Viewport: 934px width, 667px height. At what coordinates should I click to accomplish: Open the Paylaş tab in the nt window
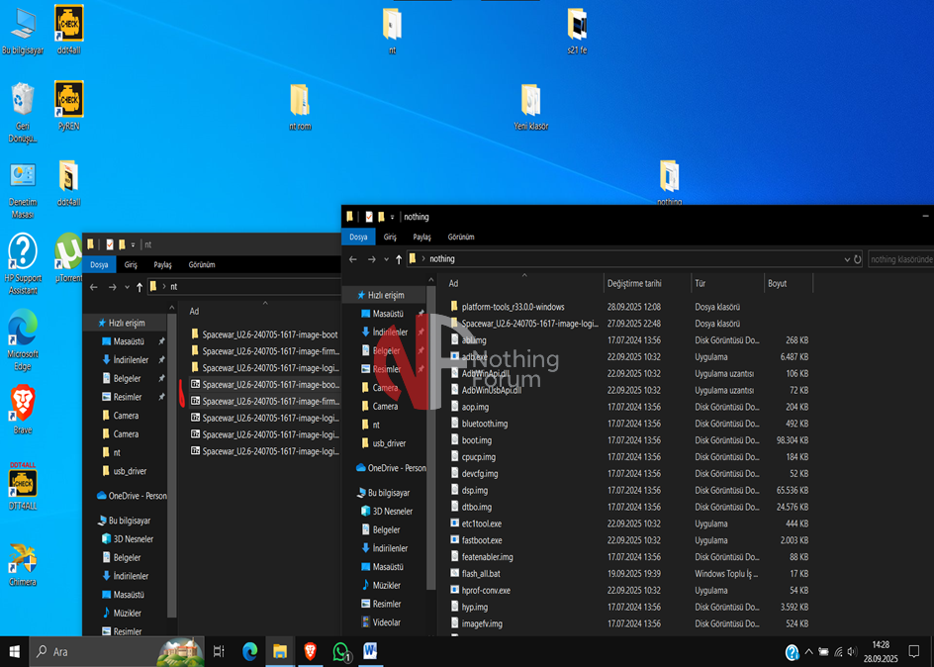[162, 265]
